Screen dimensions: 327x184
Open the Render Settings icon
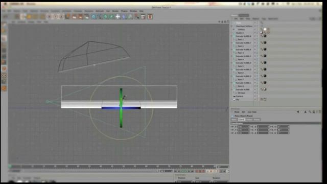[x=86, y=16]
